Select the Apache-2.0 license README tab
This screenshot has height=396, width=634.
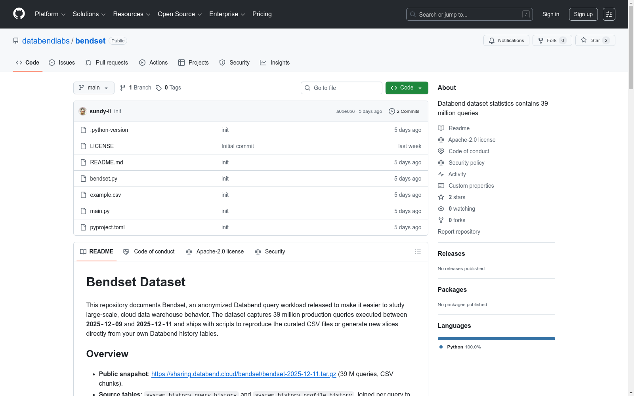click(215, 251)
